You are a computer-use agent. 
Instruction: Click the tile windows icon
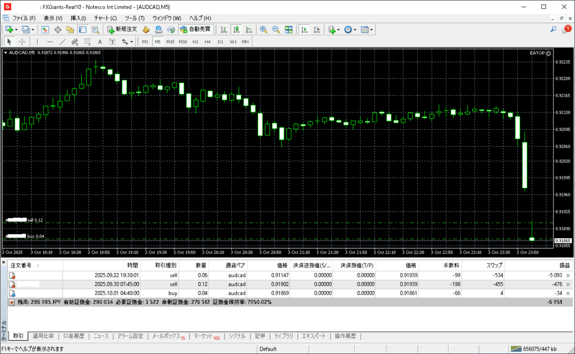(289, 29)
